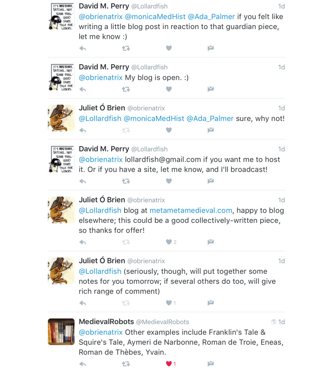The width and height of the screenshot is (333, 372).
Task: Reply to Juliet's "sure, why not!" tweet
Action: [83, 130]
